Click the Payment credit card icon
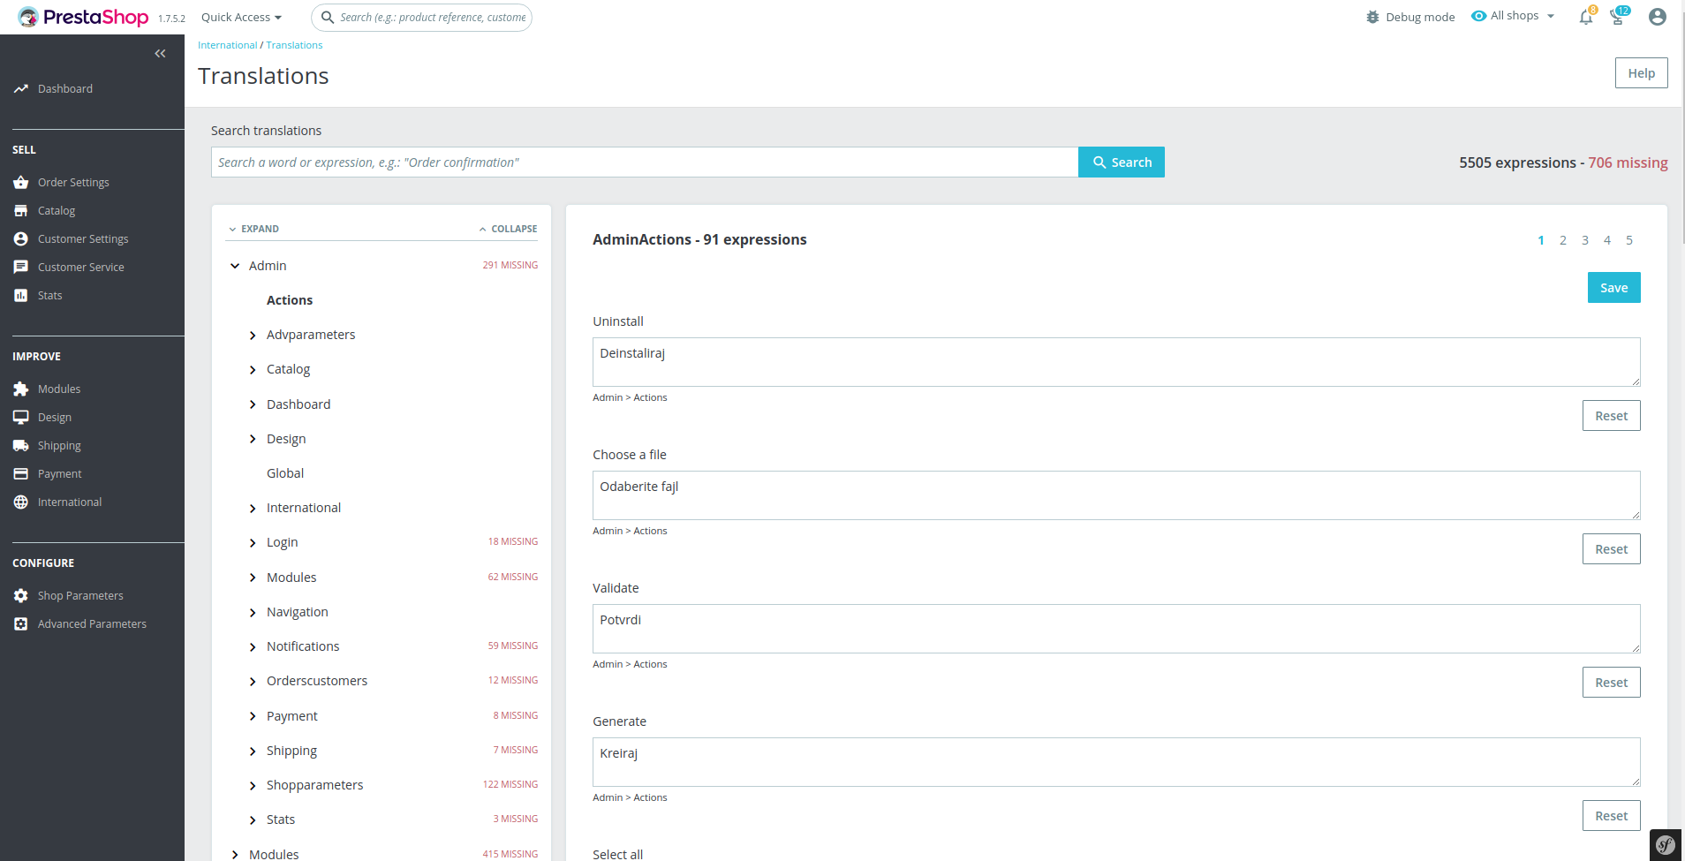Screen dimensions: 1685x861 [x=21, y=474]
